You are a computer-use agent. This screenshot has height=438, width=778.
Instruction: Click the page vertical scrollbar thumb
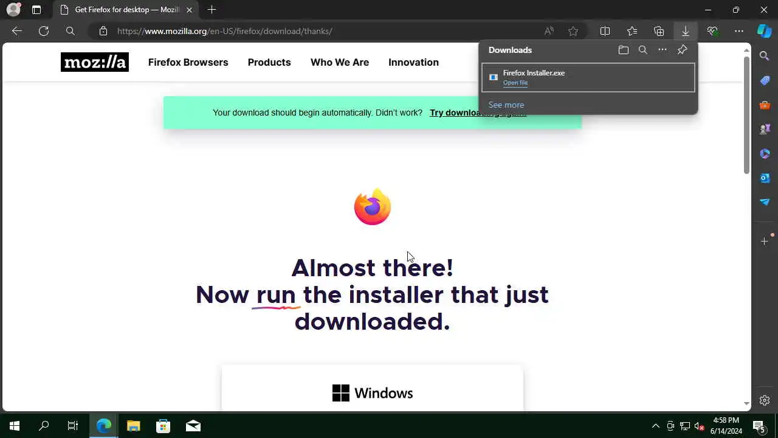(747, 114)
